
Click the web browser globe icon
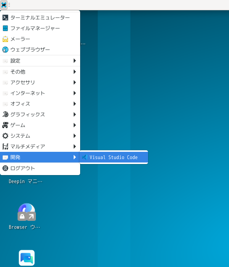tap(5, 50)
